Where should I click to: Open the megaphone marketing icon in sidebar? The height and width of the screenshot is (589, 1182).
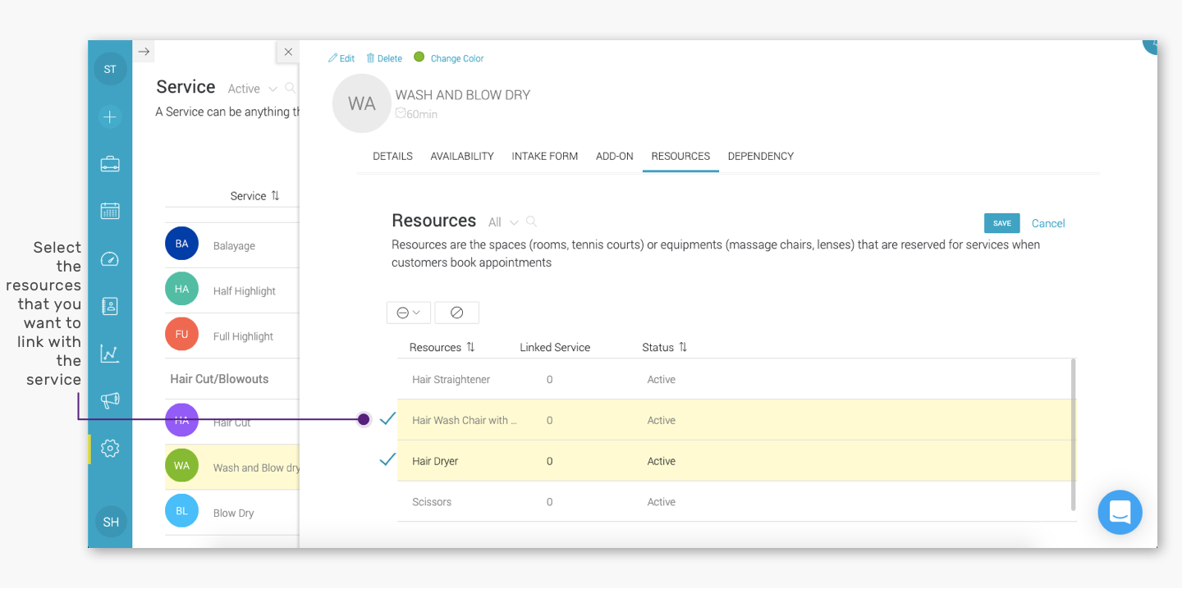pyautogui.click(x=110, y=400)
